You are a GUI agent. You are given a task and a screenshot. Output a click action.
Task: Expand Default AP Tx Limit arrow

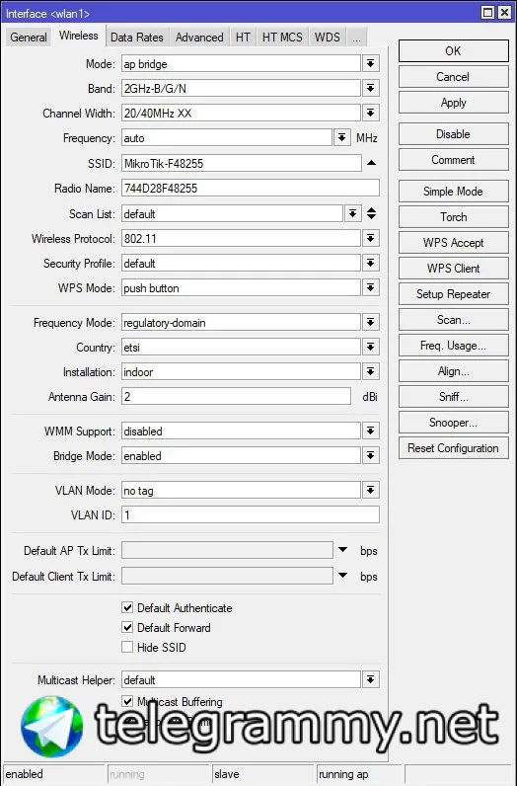click(x=342, y=550)
